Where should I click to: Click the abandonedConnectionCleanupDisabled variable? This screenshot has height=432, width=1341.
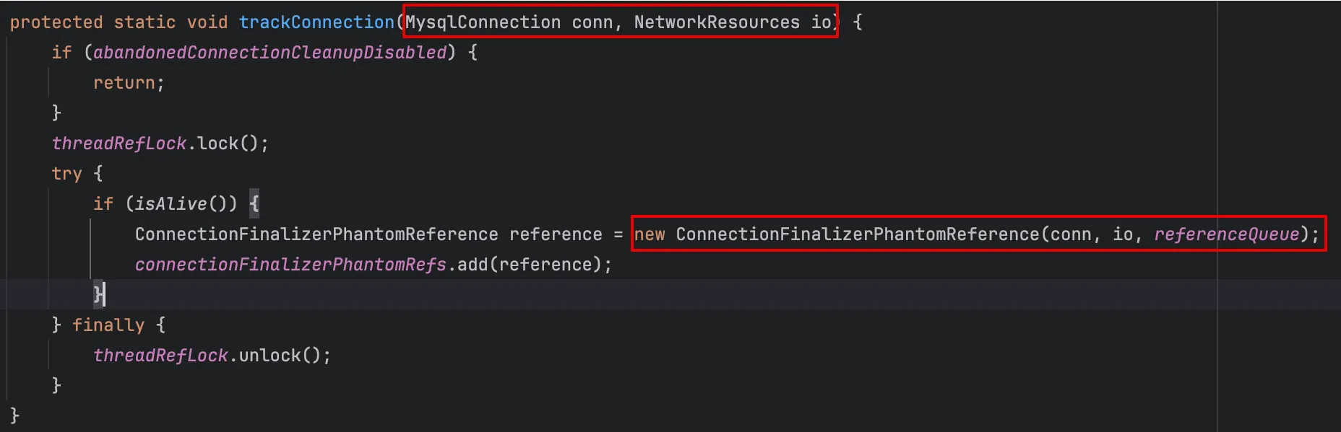pyautogui.click(x=270, y=53)
